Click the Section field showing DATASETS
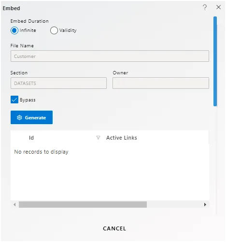 [58, 83]
